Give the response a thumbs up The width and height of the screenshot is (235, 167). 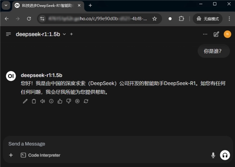[60, 101]
